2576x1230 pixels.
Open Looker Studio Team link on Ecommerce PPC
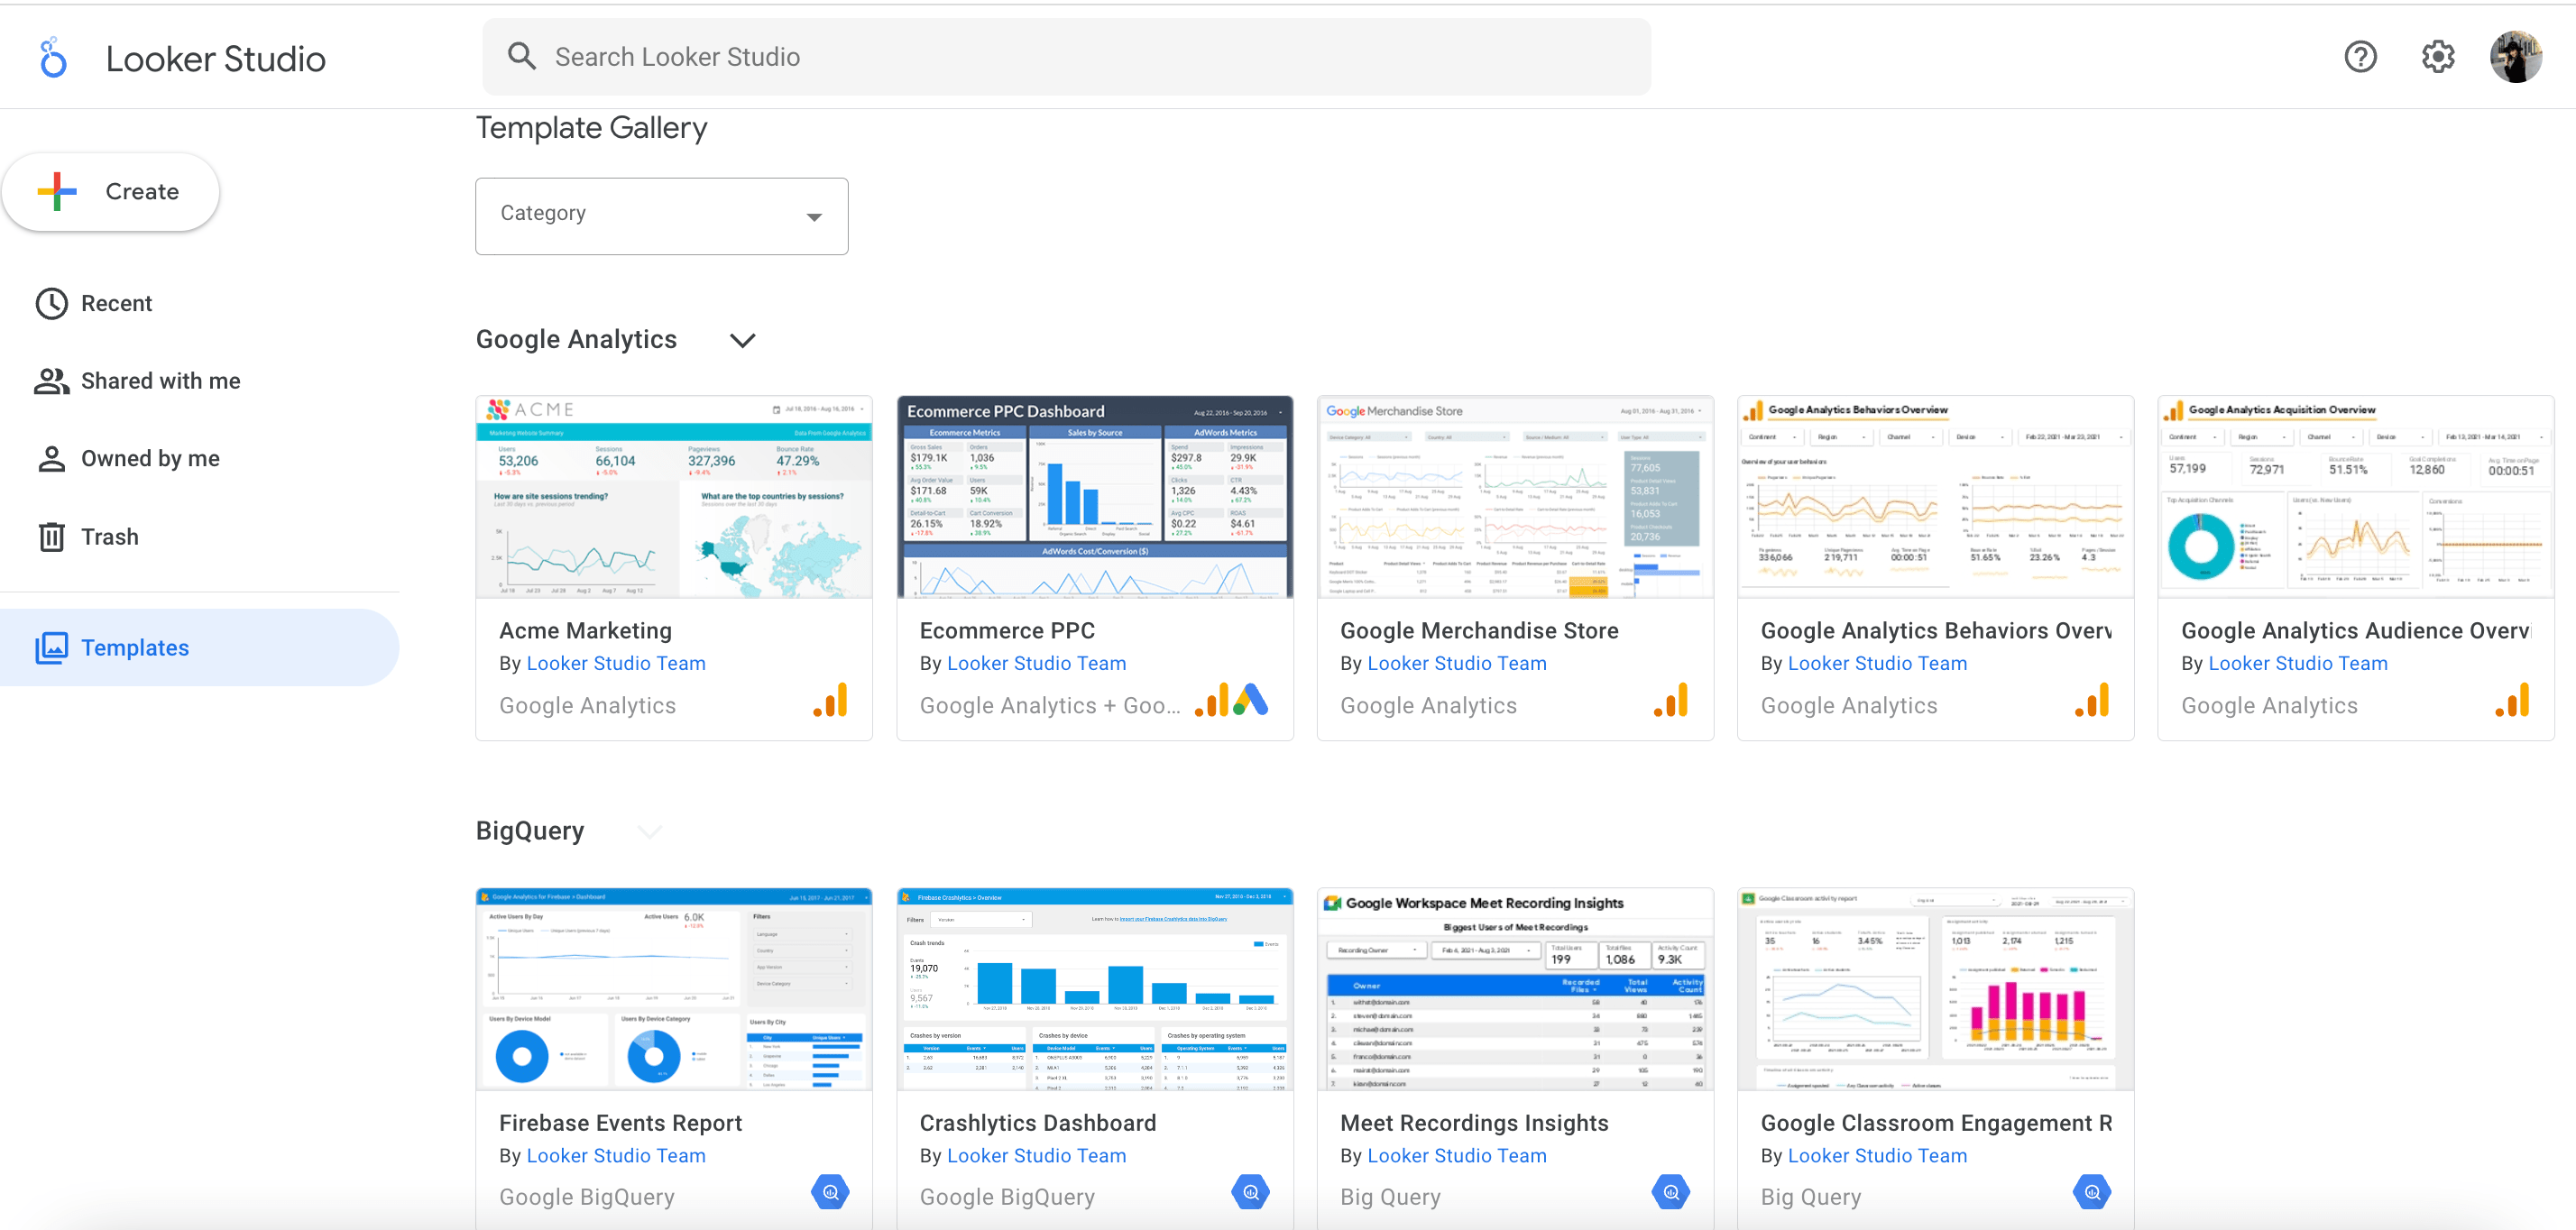click(1036, 663)
